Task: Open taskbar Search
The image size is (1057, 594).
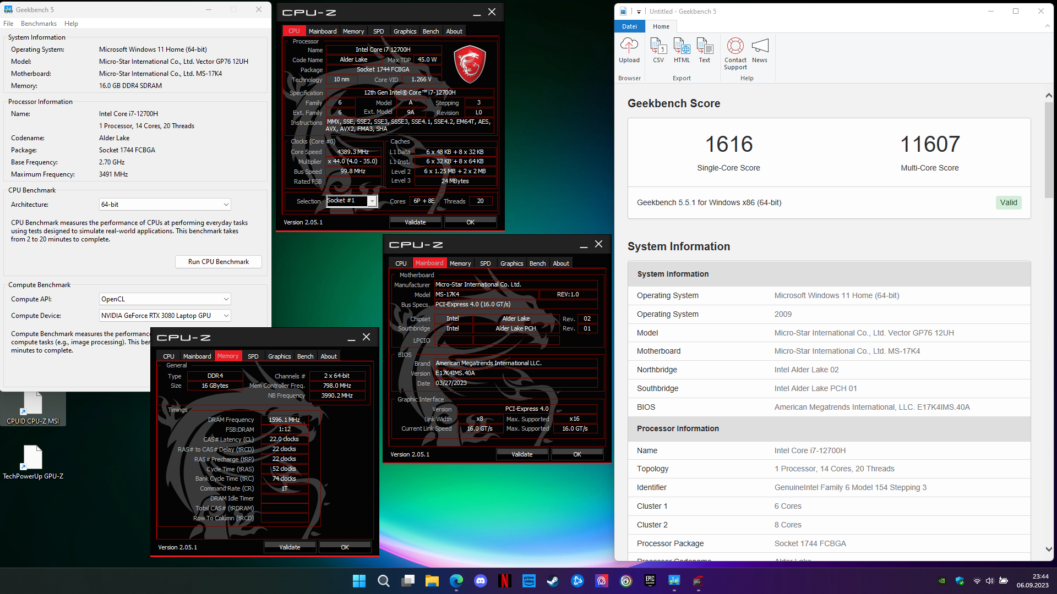Action: click(x=383, y=581)
